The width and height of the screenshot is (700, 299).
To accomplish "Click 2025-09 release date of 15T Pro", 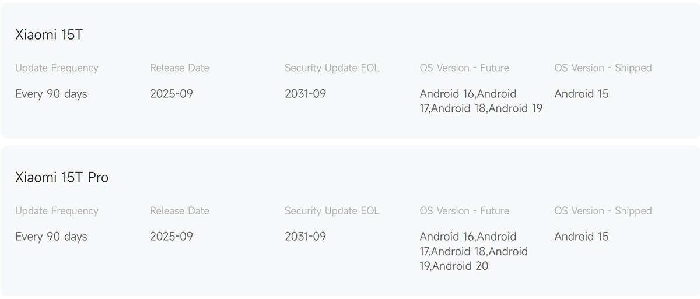I will [x=171, y=237].
